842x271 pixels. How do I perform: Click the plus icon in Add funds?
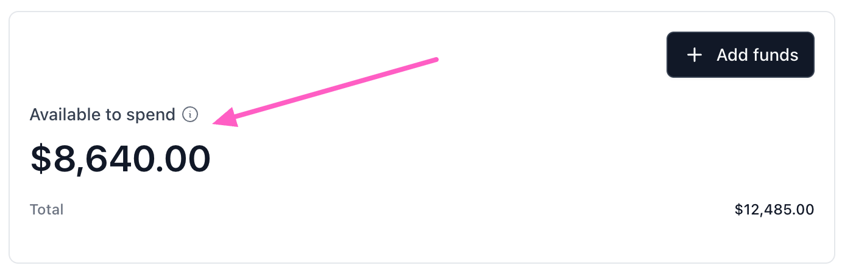point(695,55)
